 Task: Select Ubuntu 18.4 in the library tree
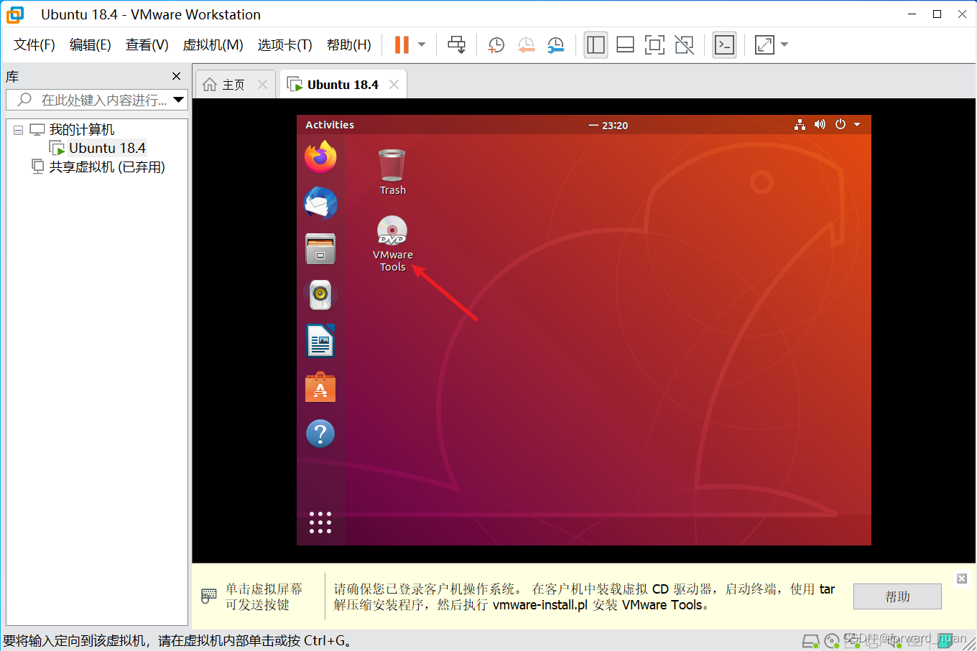pos(106,148)
